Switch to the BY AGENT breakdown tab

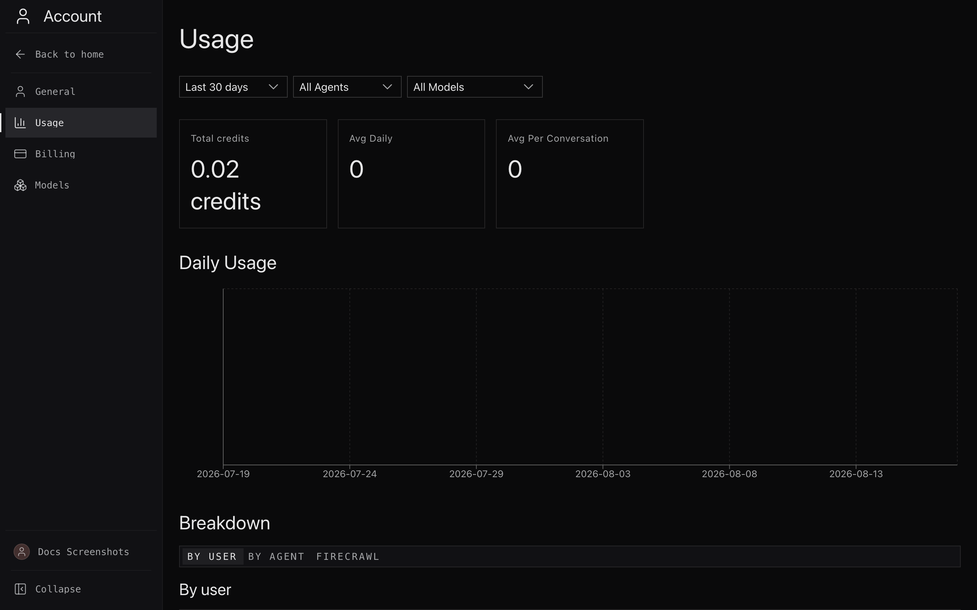(276, 556)
